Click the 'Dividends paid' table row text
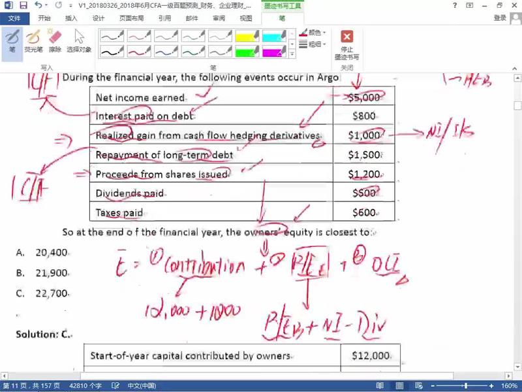The height and width of the screenshot is (392, 522). 129,193
